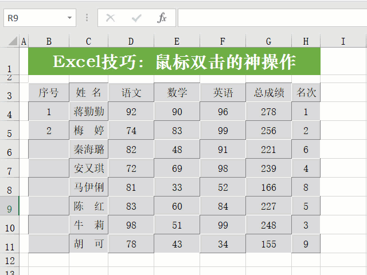Screen dimensions: 367x275
Task: Click 语文 score '92' for 蒋勤勤
Action: coord(131,111)
